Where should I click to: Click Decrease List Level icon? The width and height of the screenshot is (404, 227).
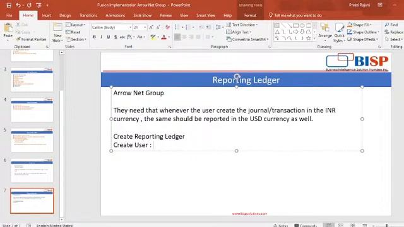pyautogui.click(x=201, y=27)
